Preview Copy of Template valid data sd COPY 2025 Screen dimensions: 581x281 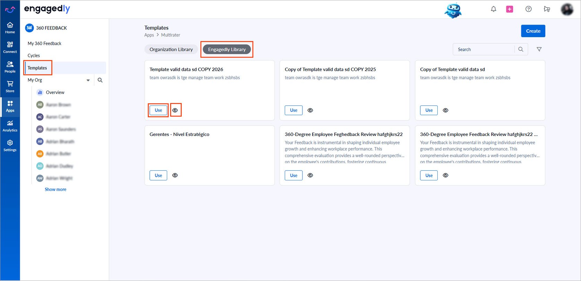310,110
